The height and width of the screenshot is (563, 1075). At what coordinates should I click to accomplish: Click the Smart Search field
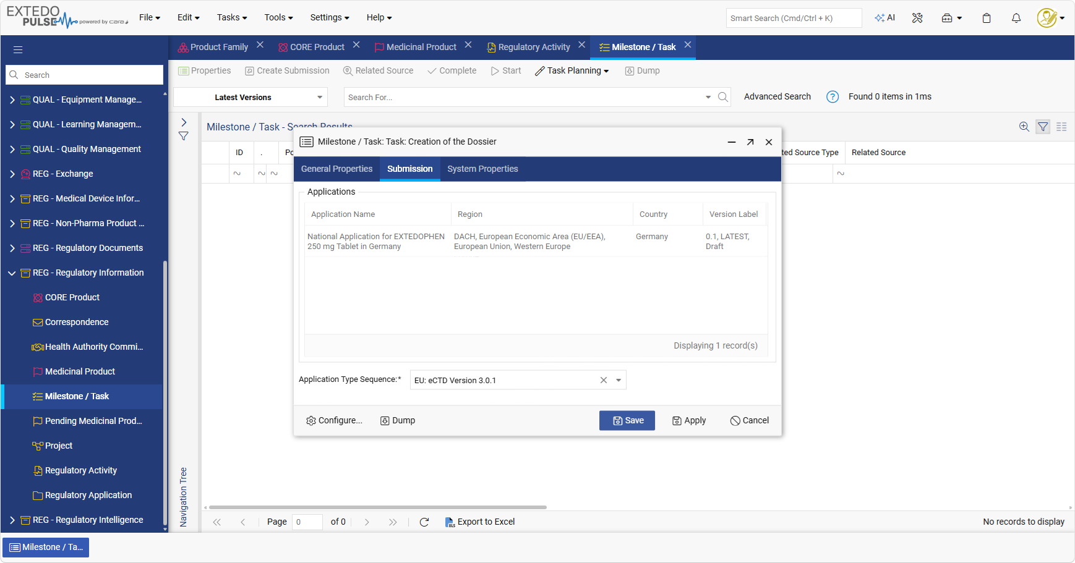click(x=794, y=18)
